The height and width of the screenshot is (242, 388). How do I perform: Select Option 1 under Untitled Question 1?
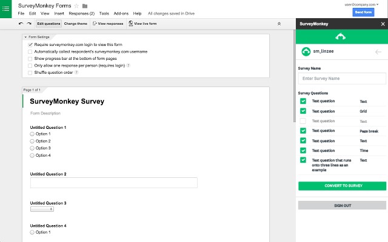32,134
